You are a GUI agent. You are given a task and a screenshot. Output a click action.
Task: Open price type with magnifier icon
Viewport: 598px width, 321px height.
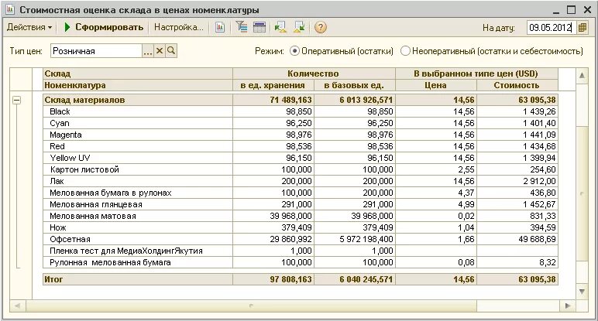tap(171, 50)
